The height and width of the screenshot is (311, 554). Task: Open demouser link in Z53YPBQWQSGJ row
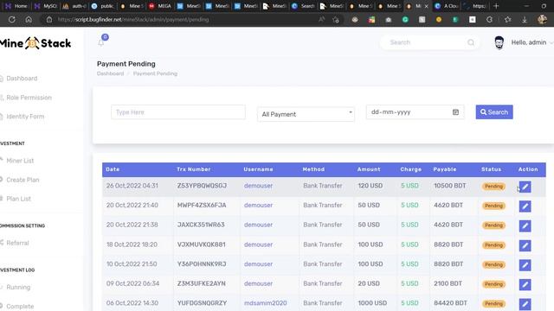258,186
